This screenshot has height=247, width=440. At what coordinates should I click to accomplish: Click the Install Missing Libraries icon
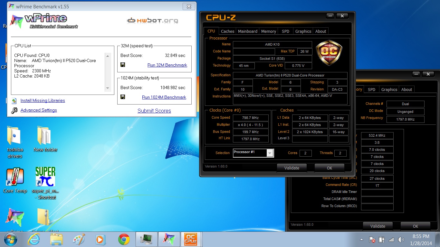pos(14,101)
